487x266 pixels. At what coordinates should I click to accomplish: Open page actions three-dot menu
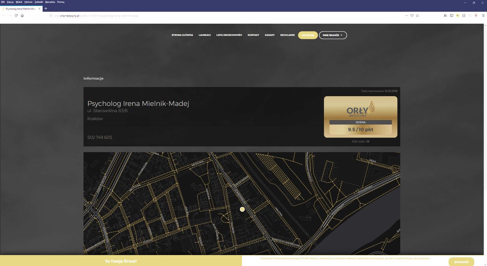pos(406,16)
